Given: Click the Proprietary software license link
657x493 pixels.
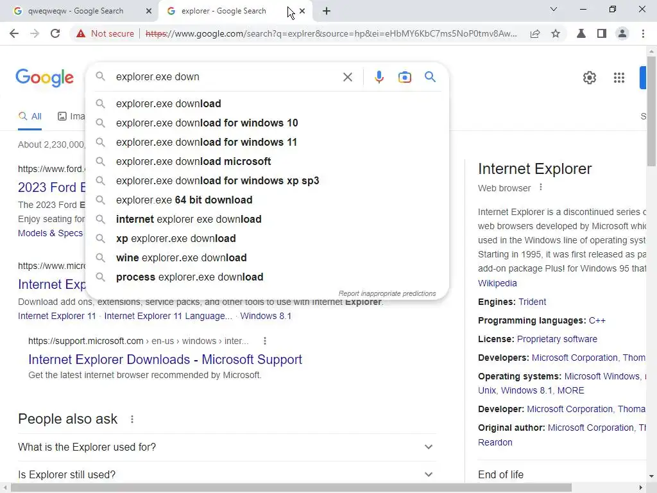Looking at the screenshot, I should coord(557,339).
